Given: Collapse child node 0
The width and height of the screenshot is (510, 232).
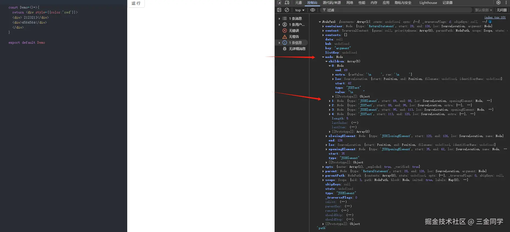Looking at the screenshot, I should point(330,66).
